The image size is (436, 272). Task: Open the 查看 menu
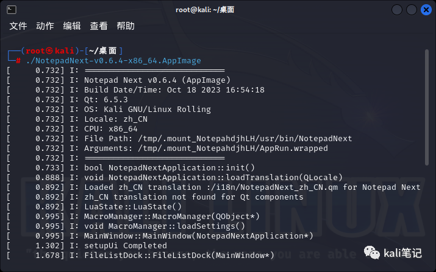(99, 26)
